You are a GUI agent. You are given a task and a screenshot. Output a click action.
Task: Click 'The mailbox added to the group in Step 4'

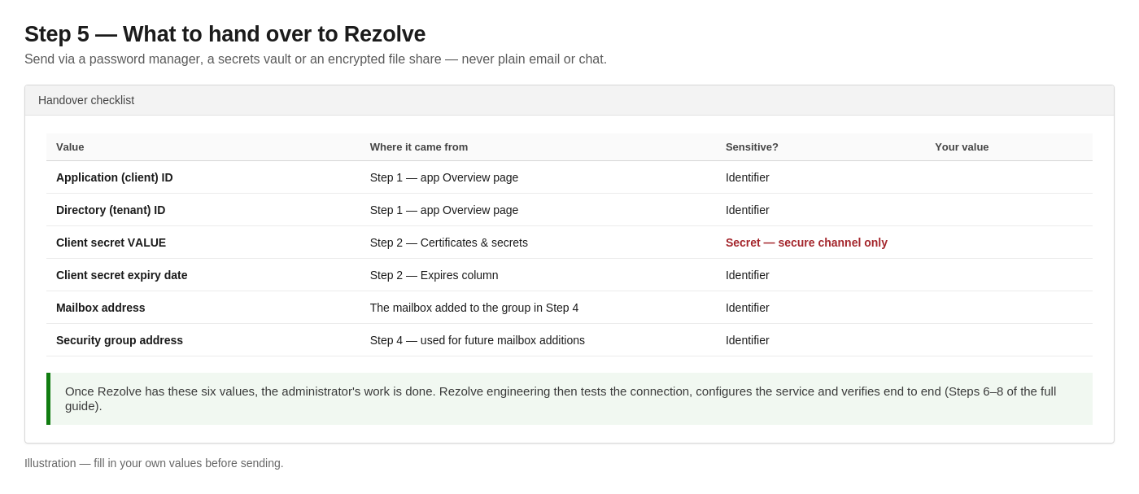474,308
